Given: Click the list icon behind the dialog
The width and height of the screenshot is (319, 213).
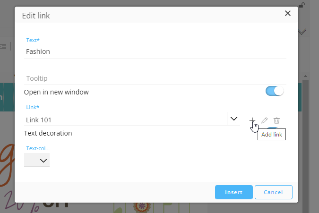Looking at the screenshot, I should (3, 46).
